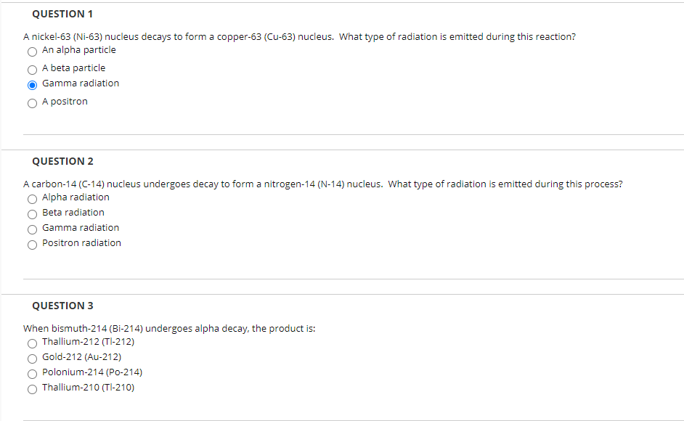This screenshot has height=421, width=684.
Task: Select 'Thallium-210 (Tl-210)' for Question 3
Action: tap(32, 389)
